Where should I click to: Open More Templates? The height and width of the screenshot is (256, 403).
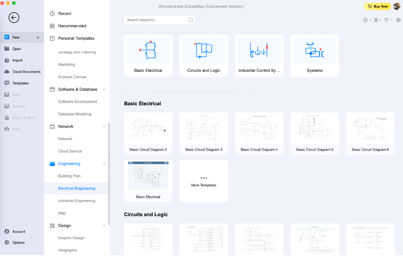(x=203, y=180)
